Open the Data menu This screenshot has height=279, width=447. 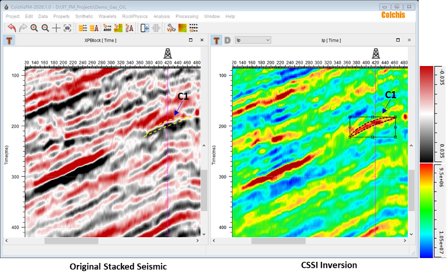[x=43, y=17]
